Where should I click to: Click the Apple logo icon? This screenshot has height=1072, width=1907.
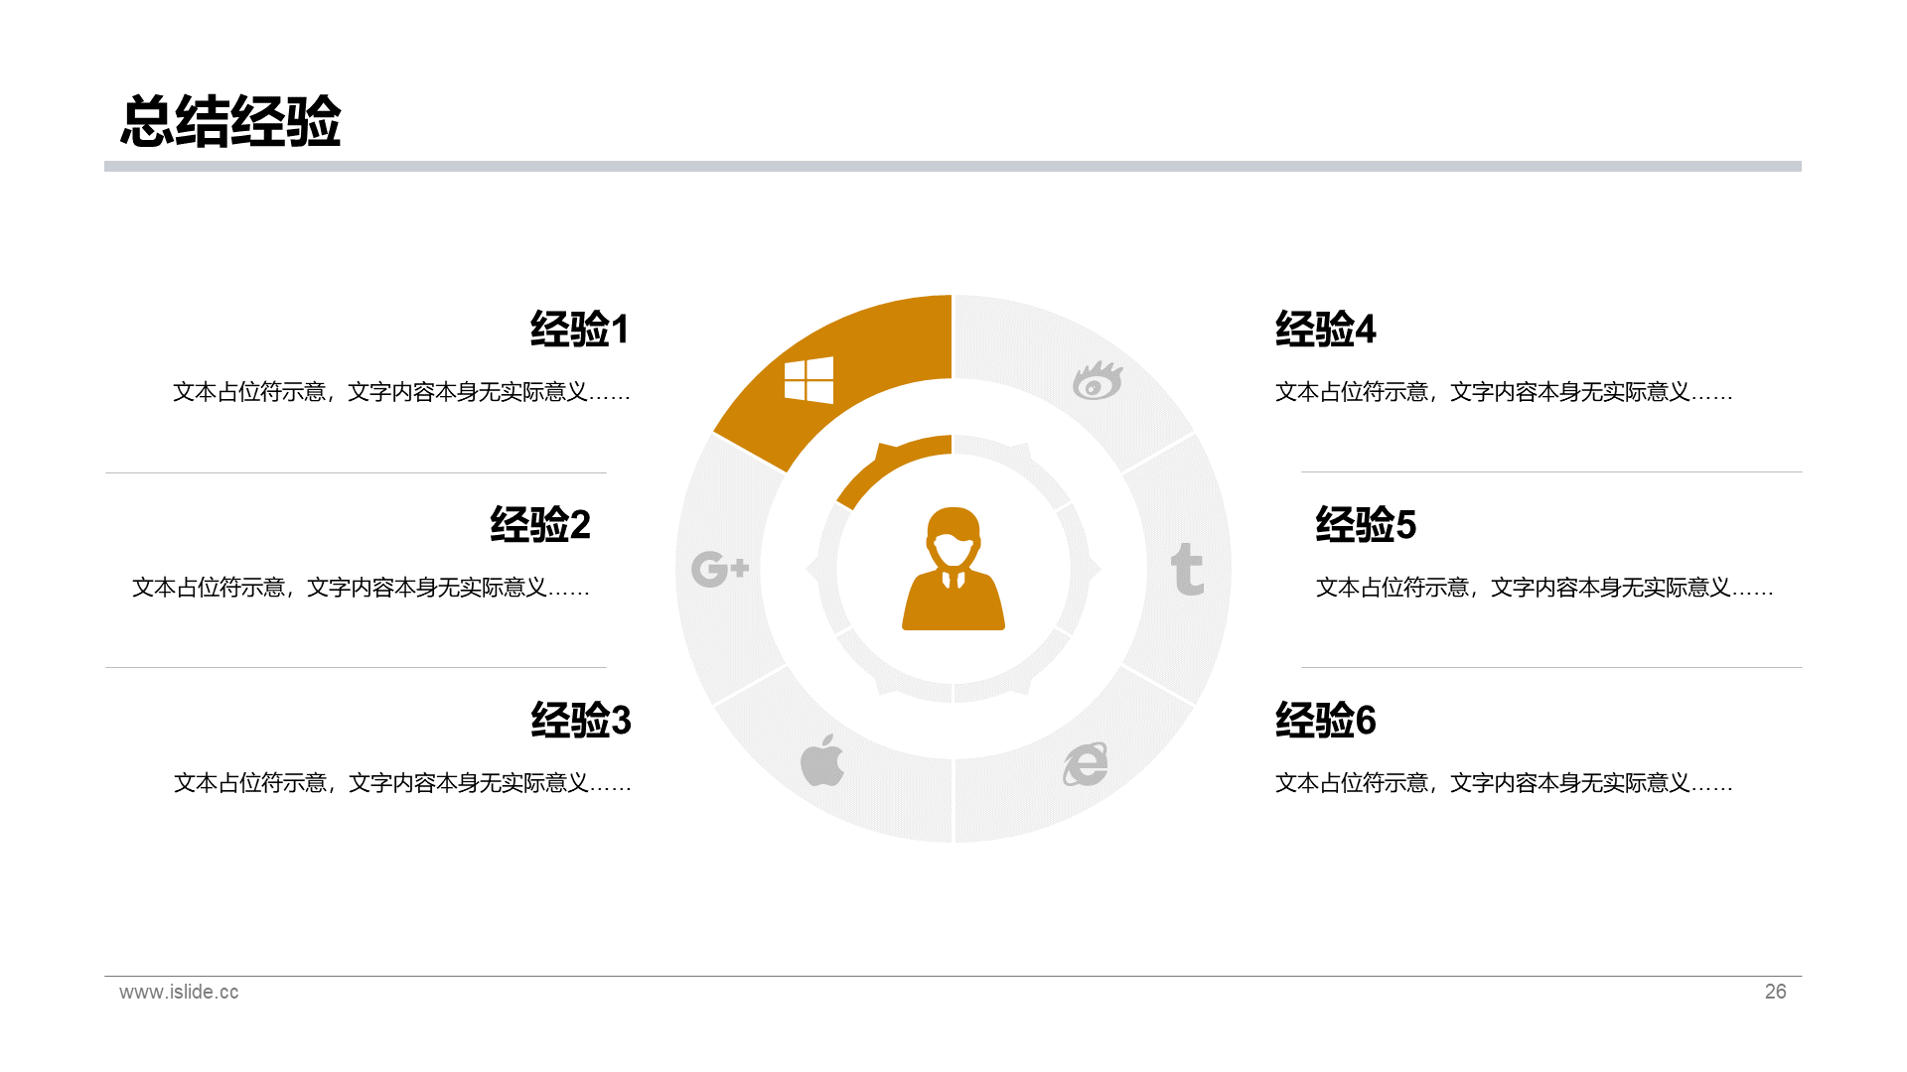coord(822,760)
